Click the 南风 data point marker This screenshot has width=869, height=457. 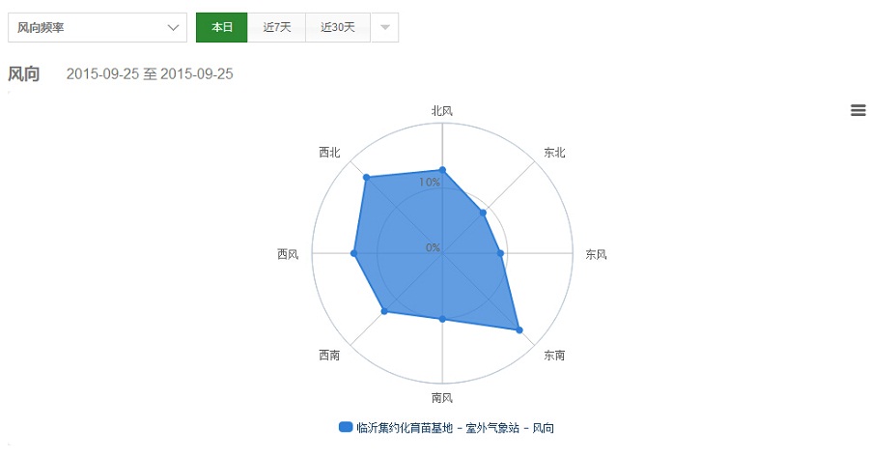point(442,318)
